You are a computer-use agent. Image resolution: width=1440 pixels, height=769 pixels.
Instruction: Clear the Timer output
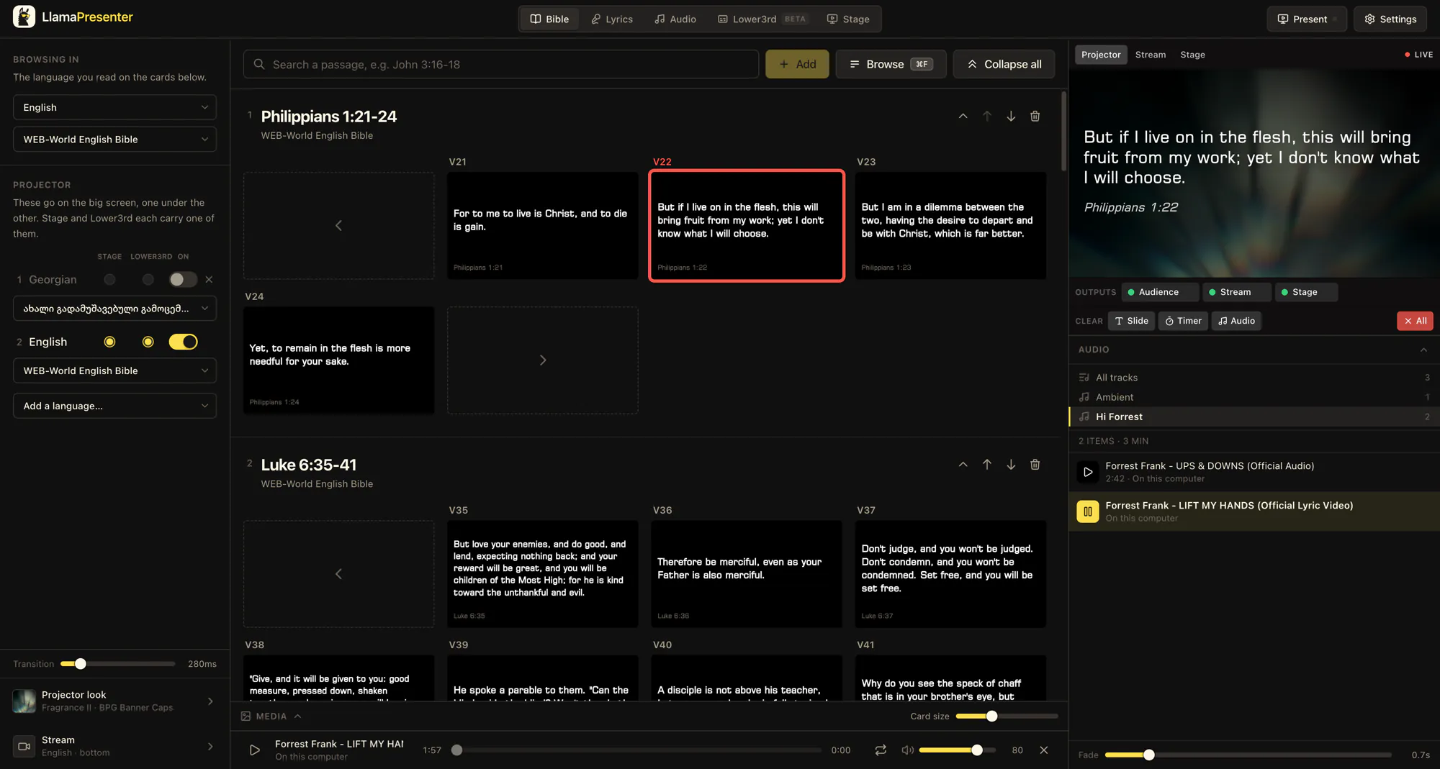tap(1183, 321)
